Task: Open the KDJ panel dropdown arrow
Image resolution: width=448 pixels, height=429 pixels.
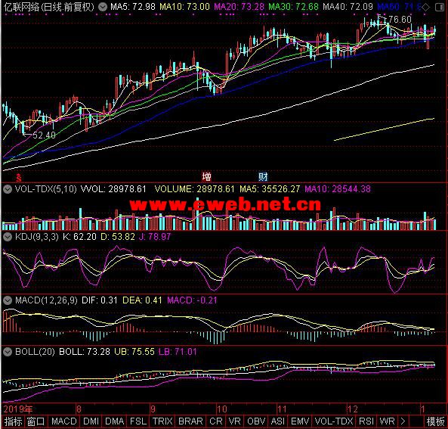Action: click(8, 237)
